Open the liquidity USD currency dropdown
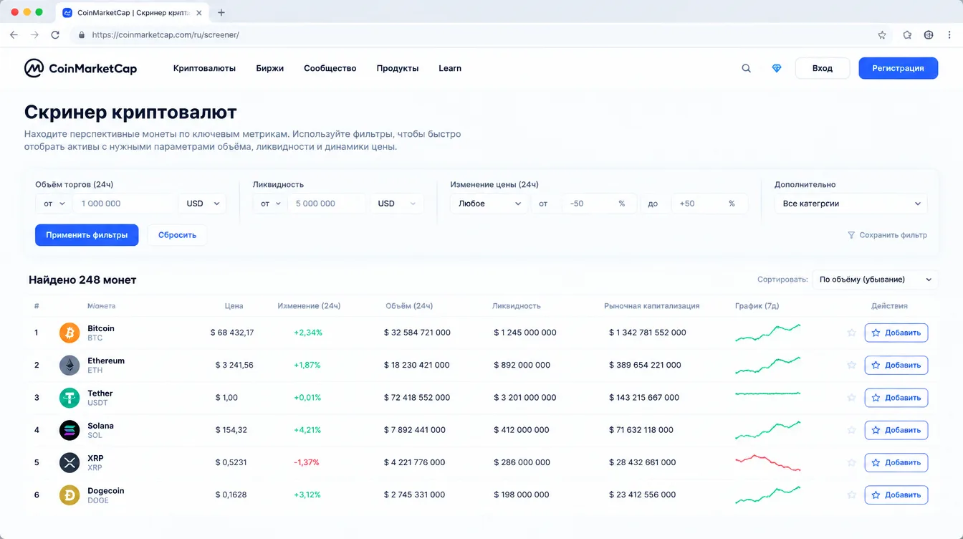The image size is (963, 539). click(397, 204)
